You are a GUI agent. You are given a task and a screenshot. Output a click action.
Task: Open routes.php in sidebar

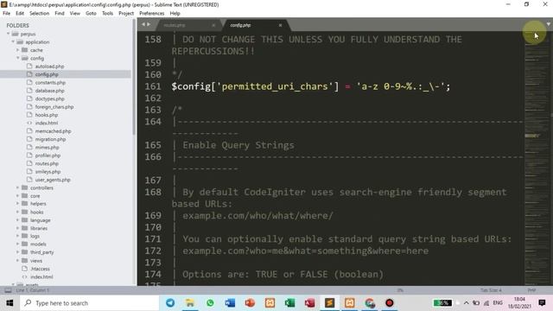[47, 163]
